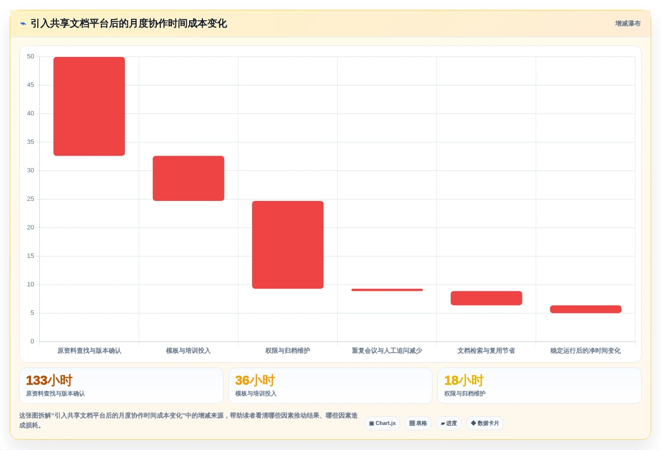This screenshot has width=661, height=450.
Task: Open the 36小时 data card
Action: [x=330, y=386]
